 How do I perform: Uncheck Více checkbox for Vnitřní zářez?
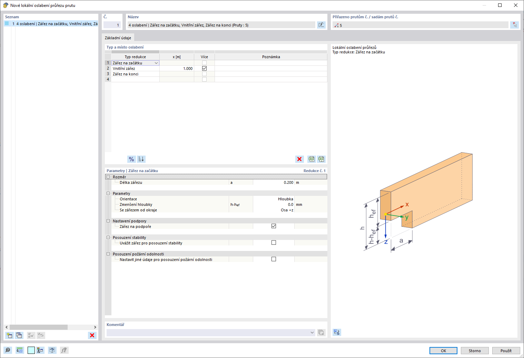(x=204, y=69)
